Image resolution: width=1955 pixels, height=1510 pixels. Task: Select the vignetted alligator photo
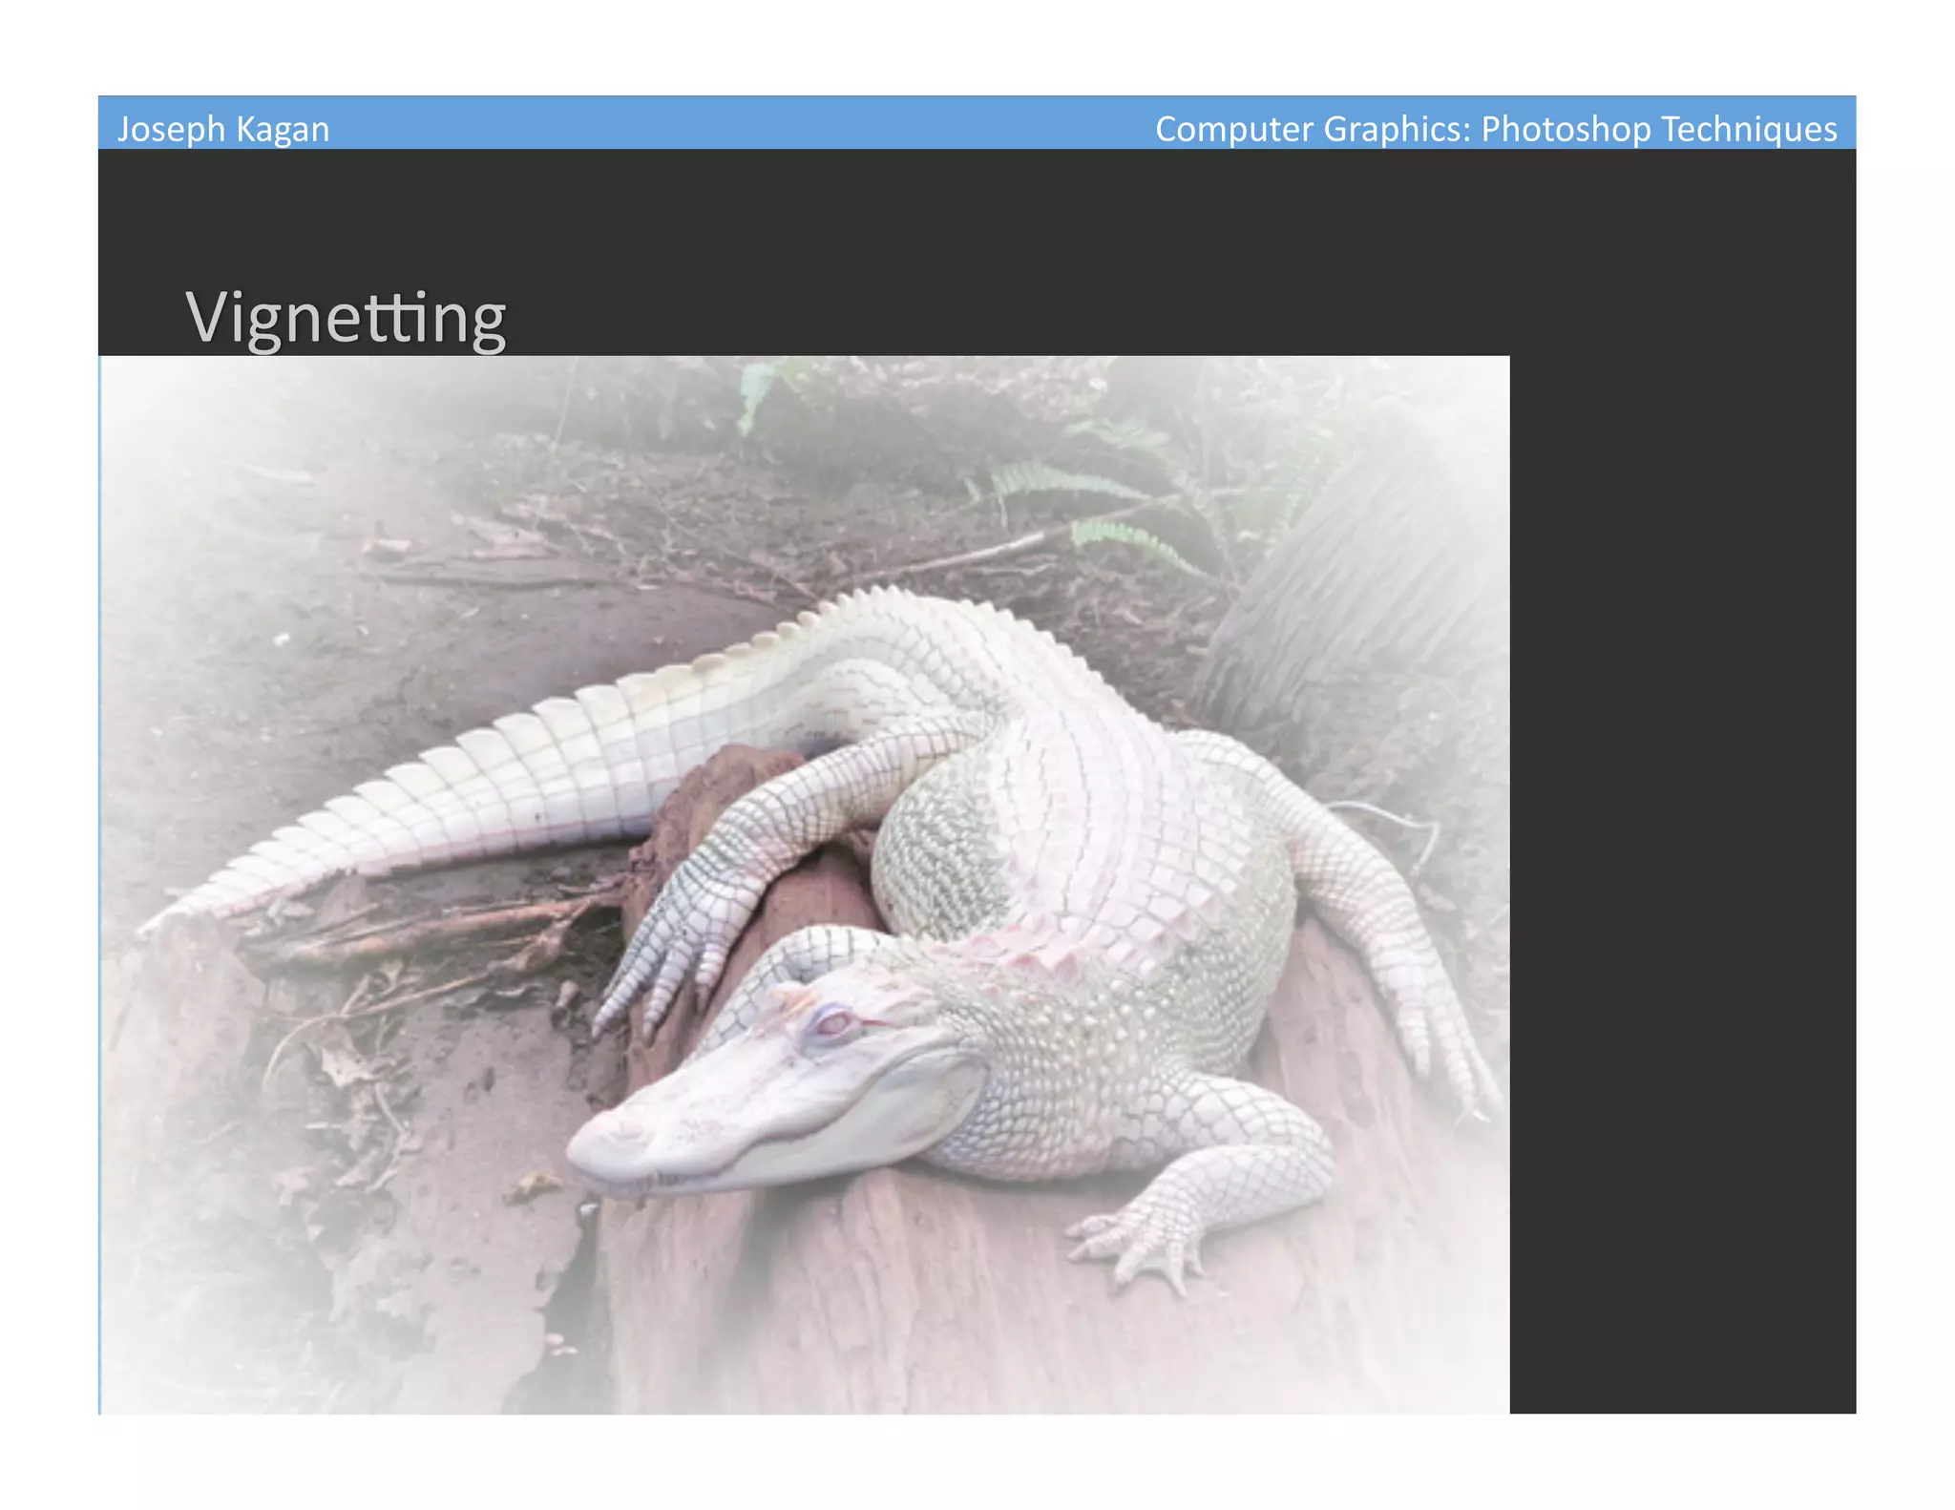point(804,884)
